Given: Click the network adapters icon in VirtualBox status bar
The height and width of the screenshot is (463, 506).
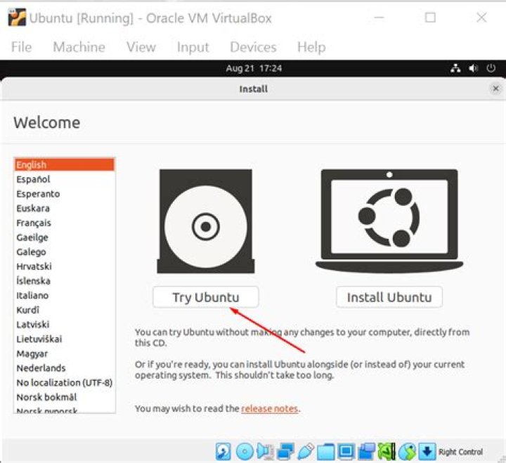Looking at the screenshot, I should point(285,451).
